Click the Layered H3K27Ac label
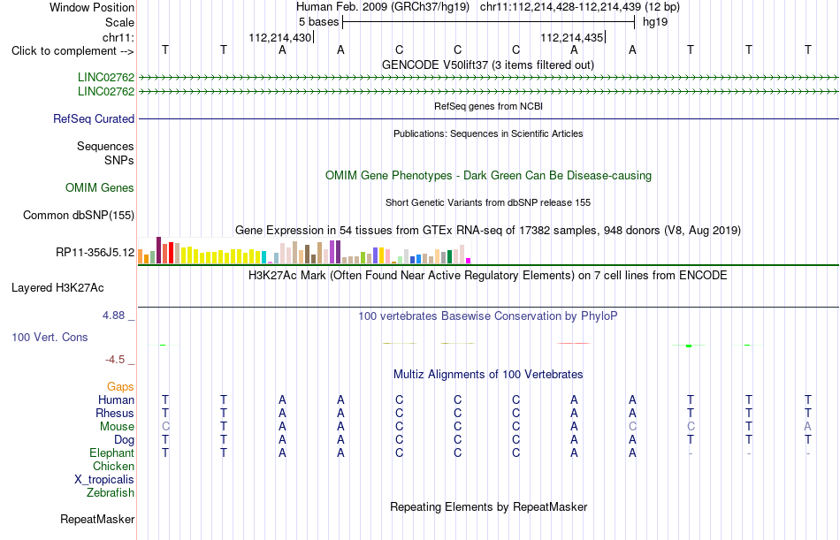 (57, 288)
